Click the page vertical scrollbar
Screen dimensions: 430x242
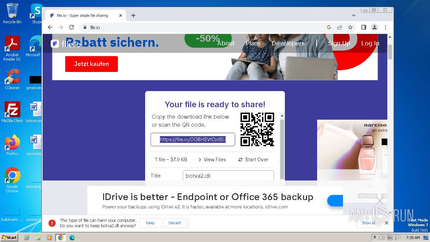tap(390, 51)
